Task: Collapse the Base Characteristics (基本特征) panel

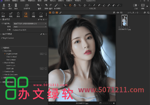Action: [1, 19]
